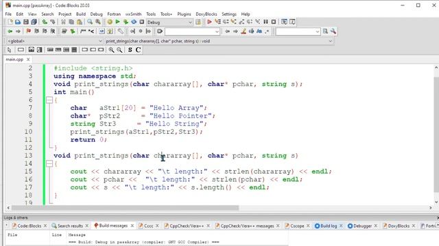Screen dimensions: 439x246
Task: Click the highlight marker icon
Action: [244, 31]
